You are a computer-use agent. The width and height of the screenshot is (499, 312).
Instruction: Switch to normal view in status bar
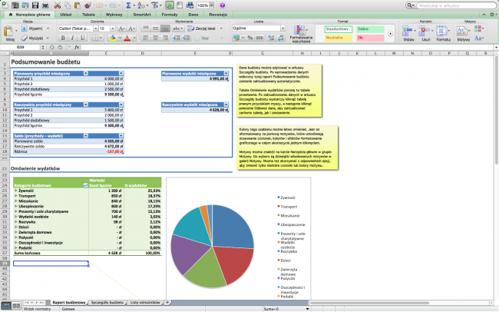6,306
